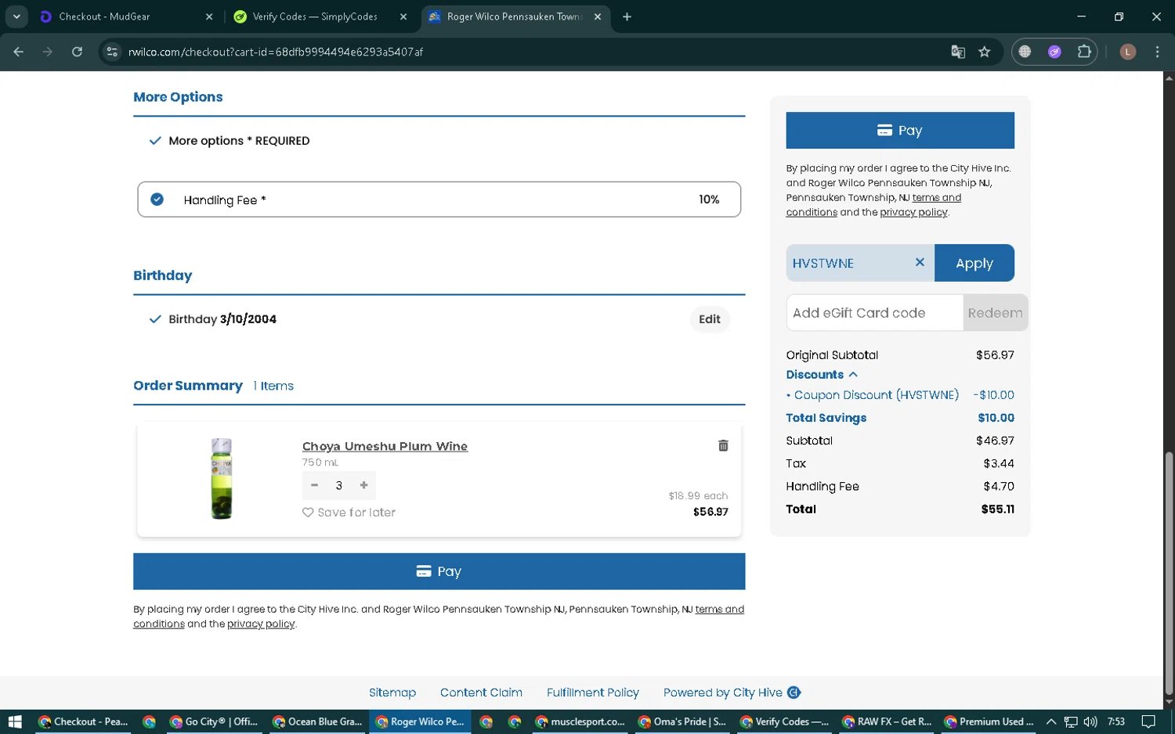The image size is (1175, 734).
Task: Switch to RAW FX taskbar window
Action: (887, 721)
